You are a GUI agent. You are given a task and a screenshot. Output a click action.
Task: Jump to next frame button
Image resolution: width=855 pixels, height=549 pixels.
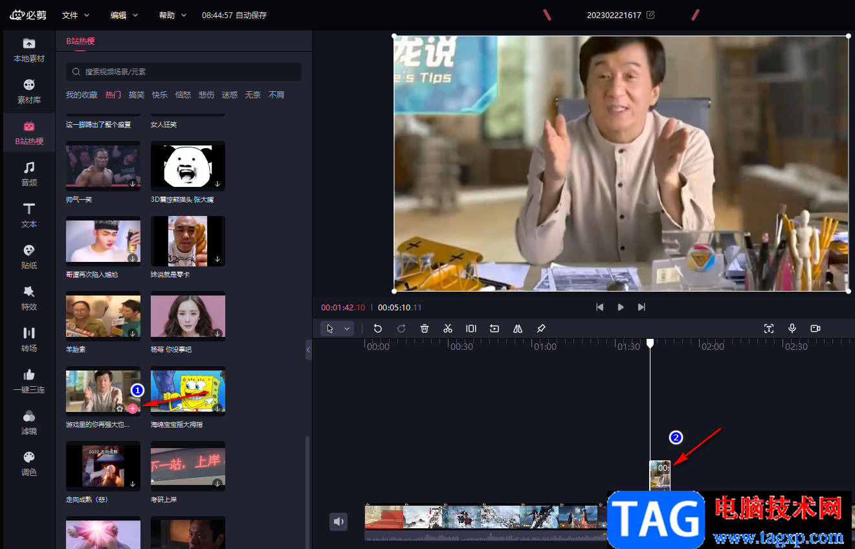641,307
